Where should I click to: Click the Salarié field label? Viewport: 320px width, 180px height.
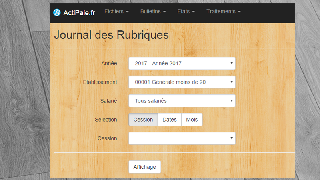pyautogui.click(x=108, y=101)
